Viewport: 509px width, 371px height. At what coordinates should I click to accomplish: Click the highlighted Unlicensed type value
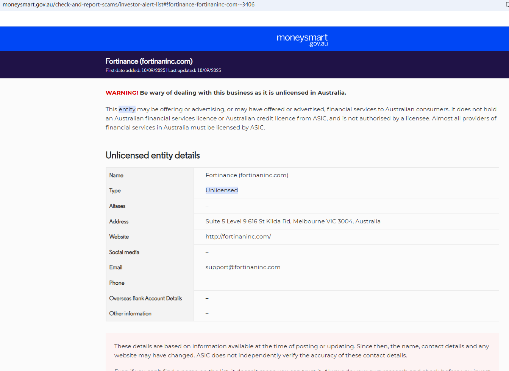click(222, 190)
